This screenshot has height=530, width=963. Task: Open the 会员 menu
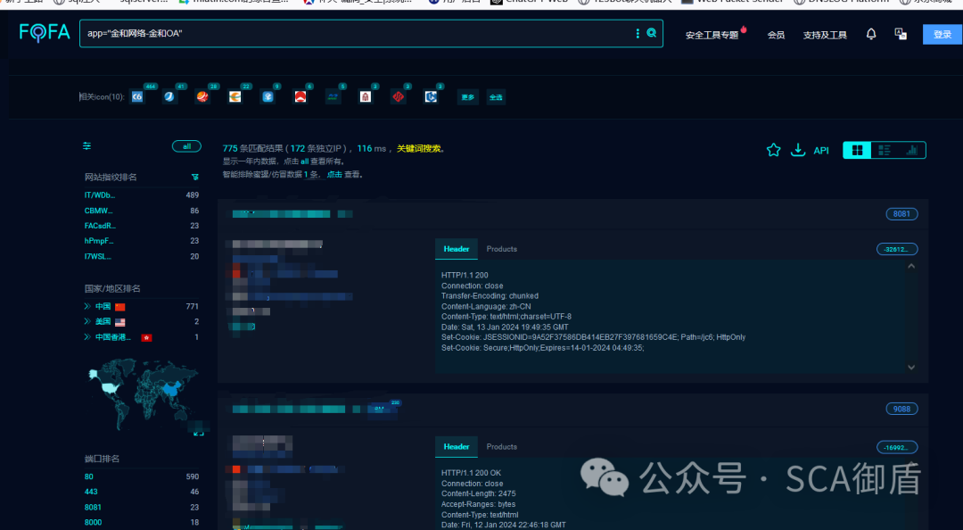776,35
